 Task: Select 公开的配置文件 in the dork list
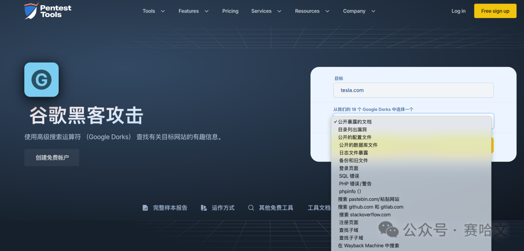click(x=411, y=137)
